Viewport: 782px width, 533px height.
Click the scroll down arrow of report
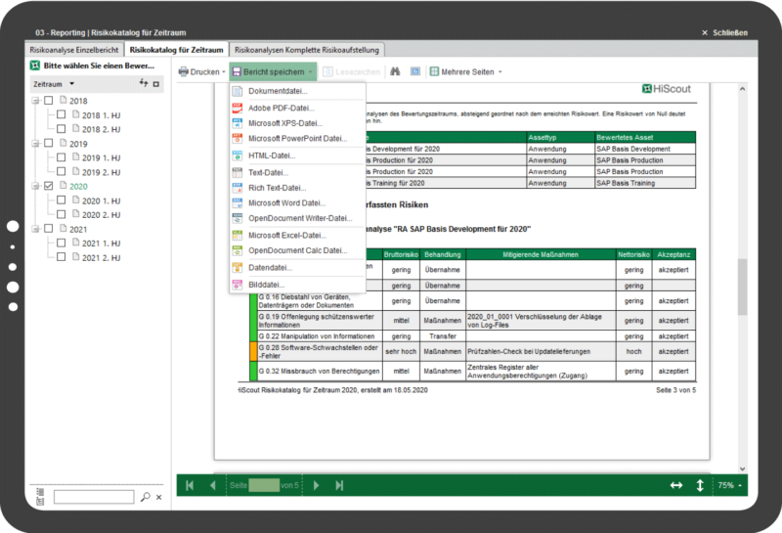tap(742, 468)
